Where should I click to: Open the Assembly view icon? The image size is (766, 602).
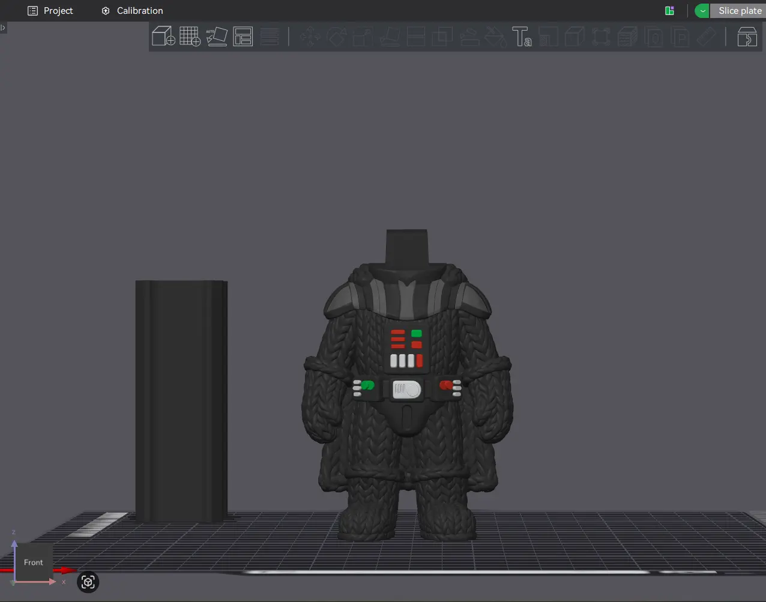click(x=747, y=37)
